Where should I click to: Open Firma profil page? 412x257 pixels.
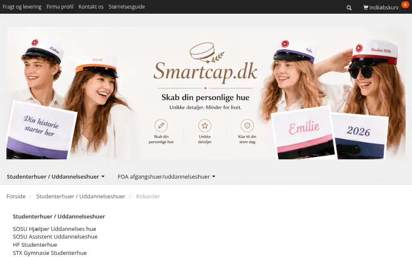click(60, 6)
